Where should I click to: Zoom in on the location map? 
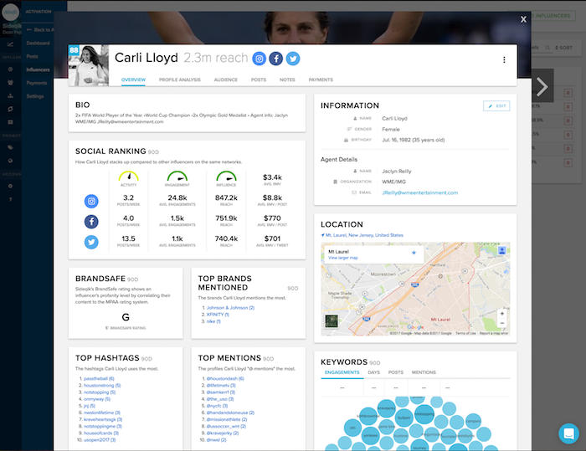[x=502, y=314]
